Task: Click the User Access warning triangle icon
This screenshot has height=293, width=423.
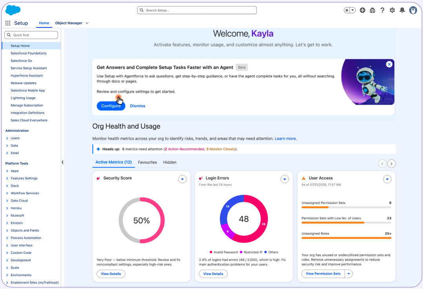Action: click(303, 178)
